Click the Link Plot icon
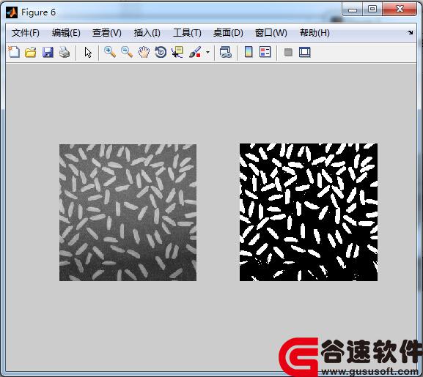 226,52
